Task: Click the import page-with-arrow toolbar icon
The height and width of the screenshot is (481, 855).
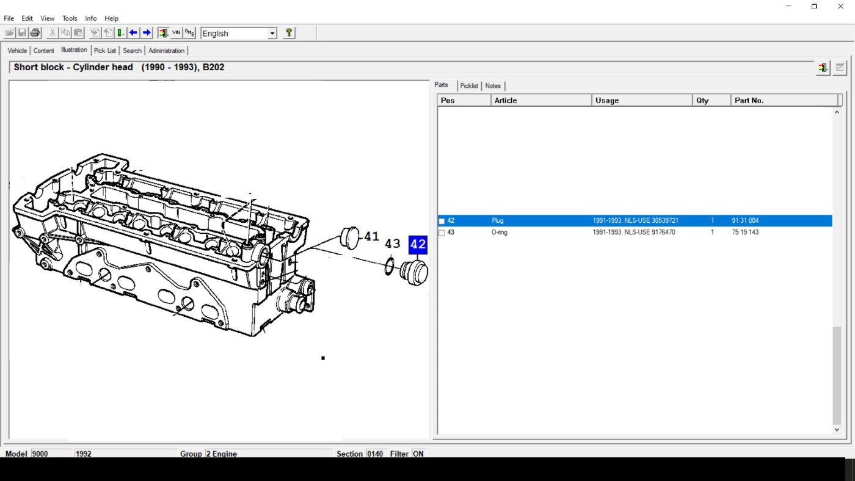Action: 95,33
